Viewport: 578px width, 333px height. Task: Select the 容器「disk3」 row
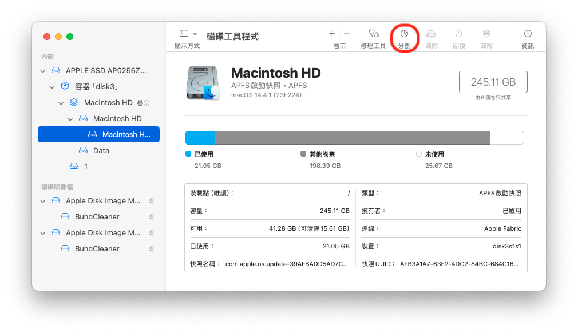[99, 86]
